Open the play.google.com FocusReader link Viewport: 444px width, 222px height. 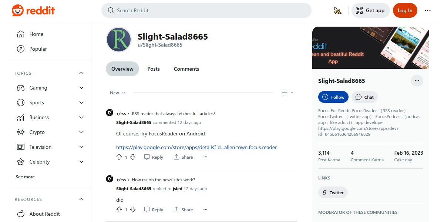click(196, 147)
